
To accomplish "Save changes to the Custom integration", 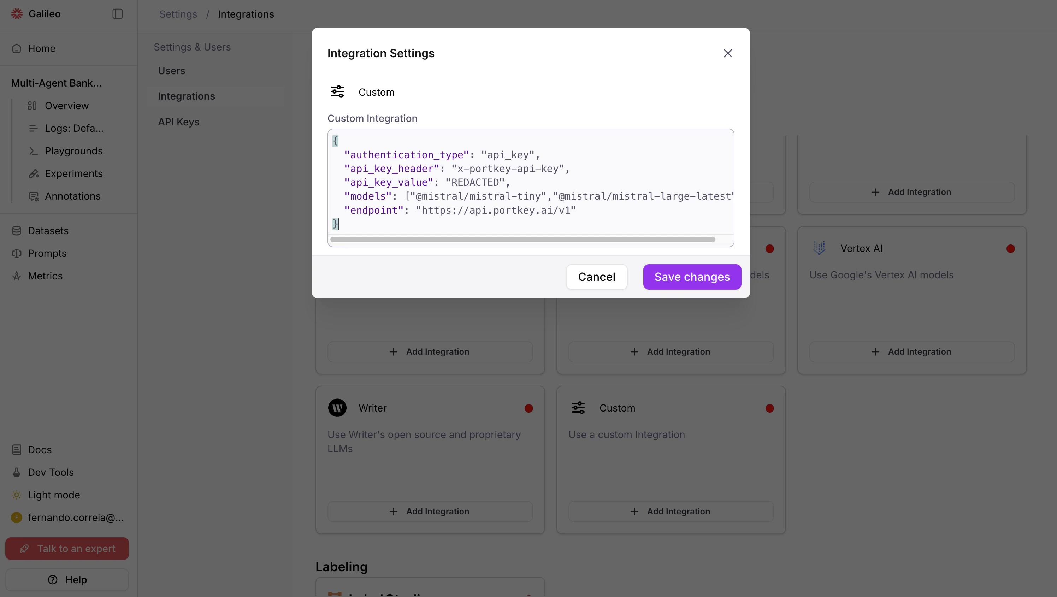I will (691, 277).
